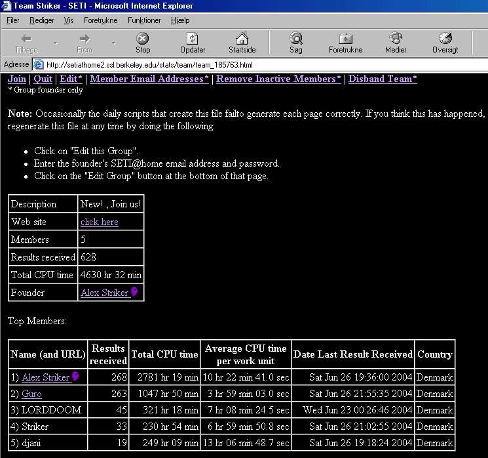Viewport: 488px width, 458px height.
Task: Click the Edit* team link
Action: pyautogui.click(x=71, y=79)
